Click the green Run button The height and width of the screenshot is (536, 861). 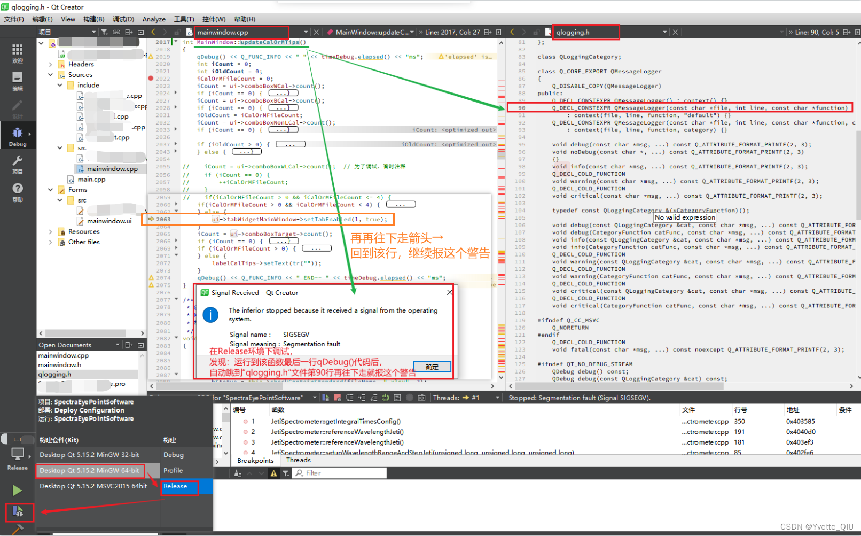click(17, 490)
